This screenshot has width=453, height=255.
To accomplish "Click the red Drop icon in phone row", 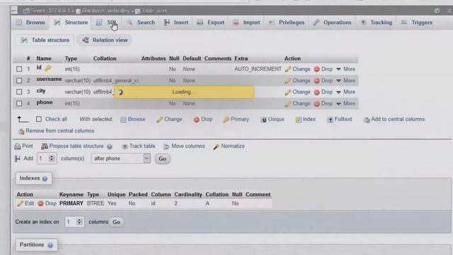I will tap(316, 103).
